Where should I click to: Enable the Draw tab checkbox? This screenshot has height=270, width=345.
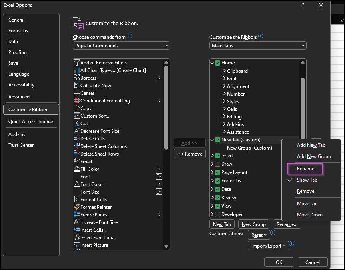coord(217,164)
